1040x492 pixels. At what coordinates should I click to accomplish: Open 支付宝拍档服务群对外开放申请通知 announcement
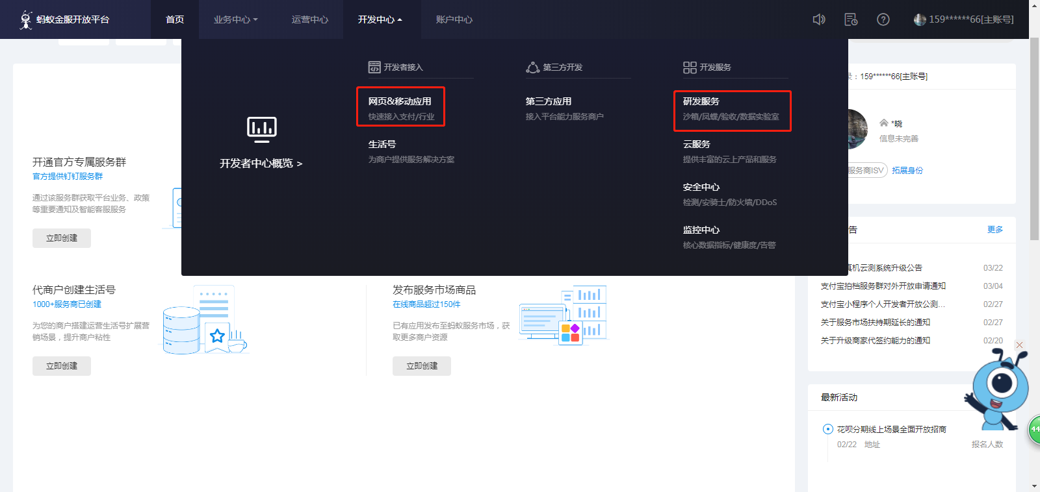883,286
